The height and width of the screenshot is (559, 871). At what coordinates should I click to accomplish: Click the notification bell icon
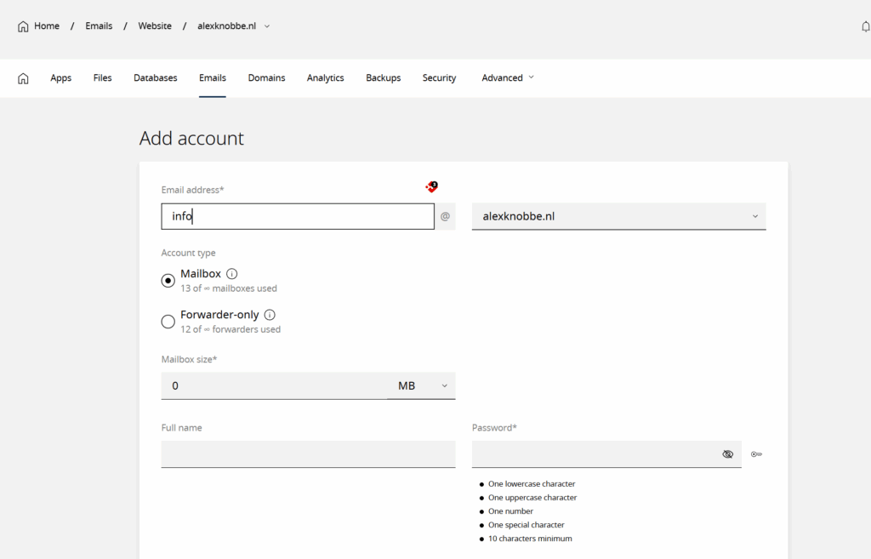pyautogui.click(x=865, y=26)
